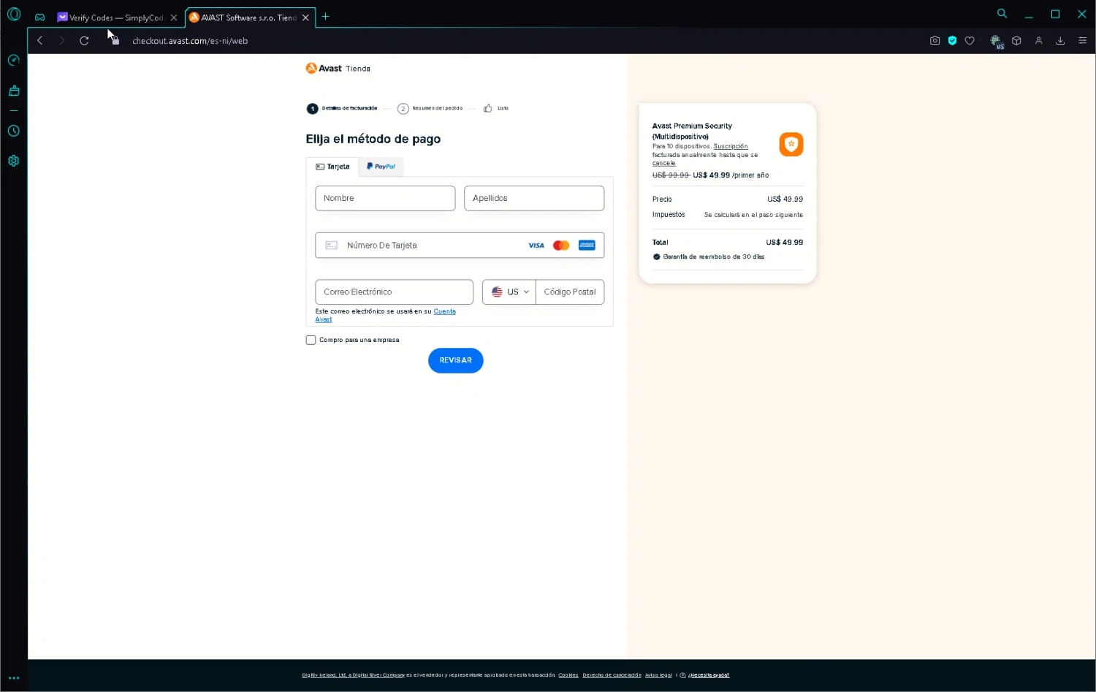Click the Garantía de reembolso de 30 días text
The image size is (1096, 692).
pos(713,257)
